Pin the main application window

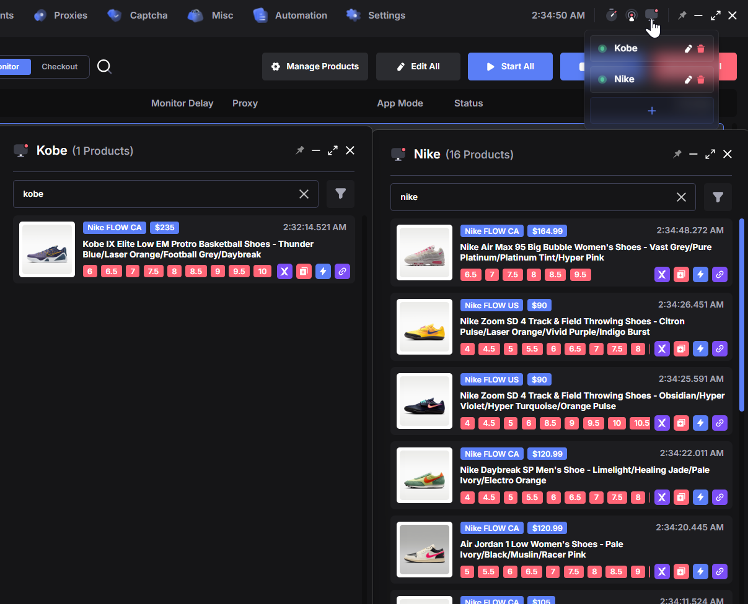pos(682,15)
